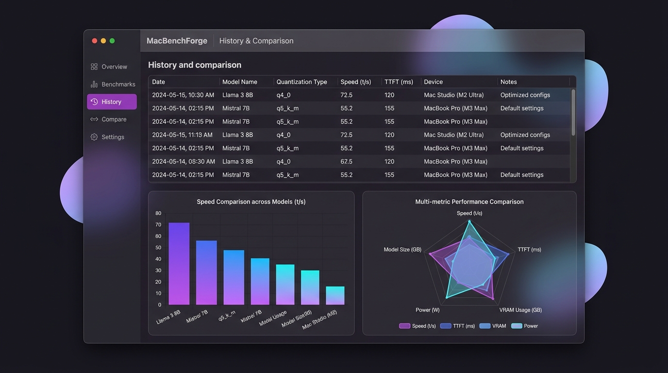Click "q4_0" in the 08:30 AM row
The height and width of the screenshot is (373, 668).
click(284, 161)
